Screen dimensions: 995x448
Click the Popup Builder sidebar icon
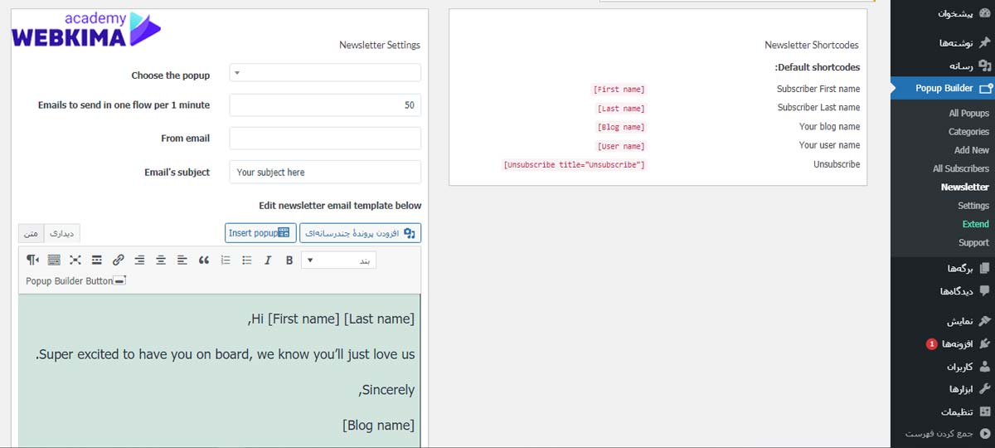point(985,89)
